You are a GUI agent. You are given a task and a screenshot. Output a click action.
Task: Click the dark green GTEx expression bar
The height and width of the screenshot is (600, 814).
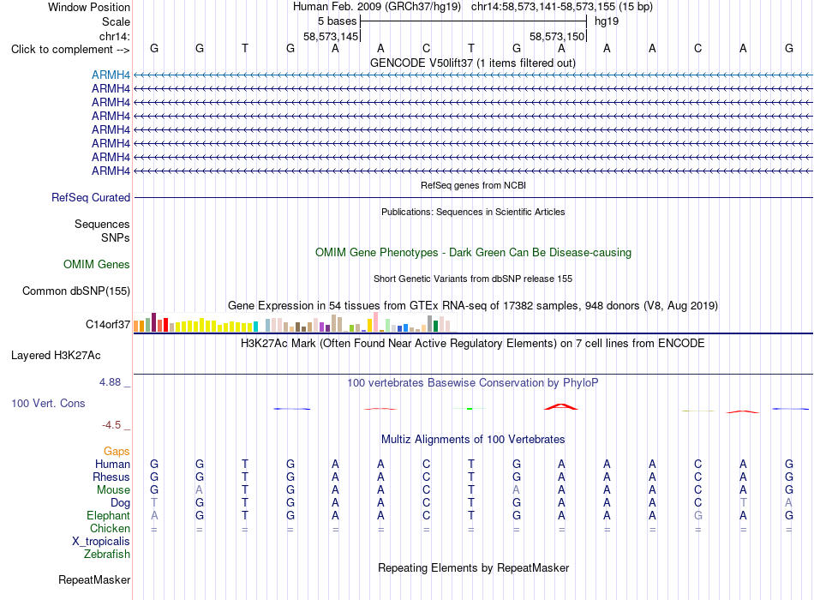[x=435, y=327]
